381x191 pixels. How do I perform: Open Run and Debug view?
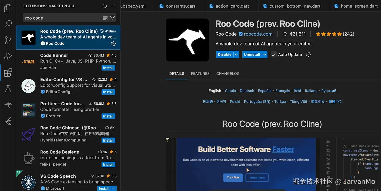(x=8, y=56)
